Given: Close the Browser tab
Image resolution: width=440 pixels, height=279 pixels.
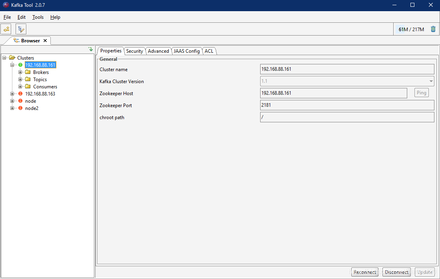Looking at the screenshot, I should (x=45, y=41).
